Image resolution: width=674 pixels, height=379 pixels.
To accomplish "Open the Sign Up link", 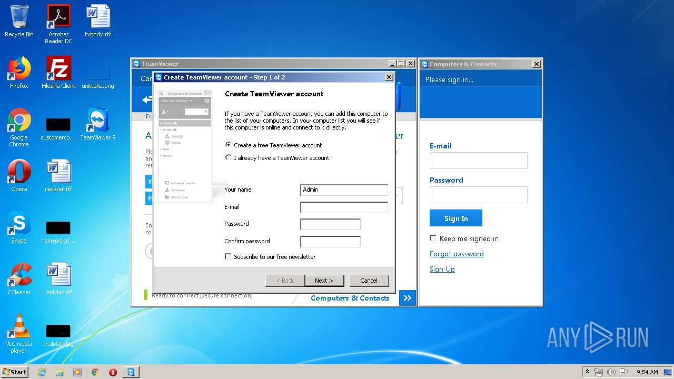I will point(442,269).
